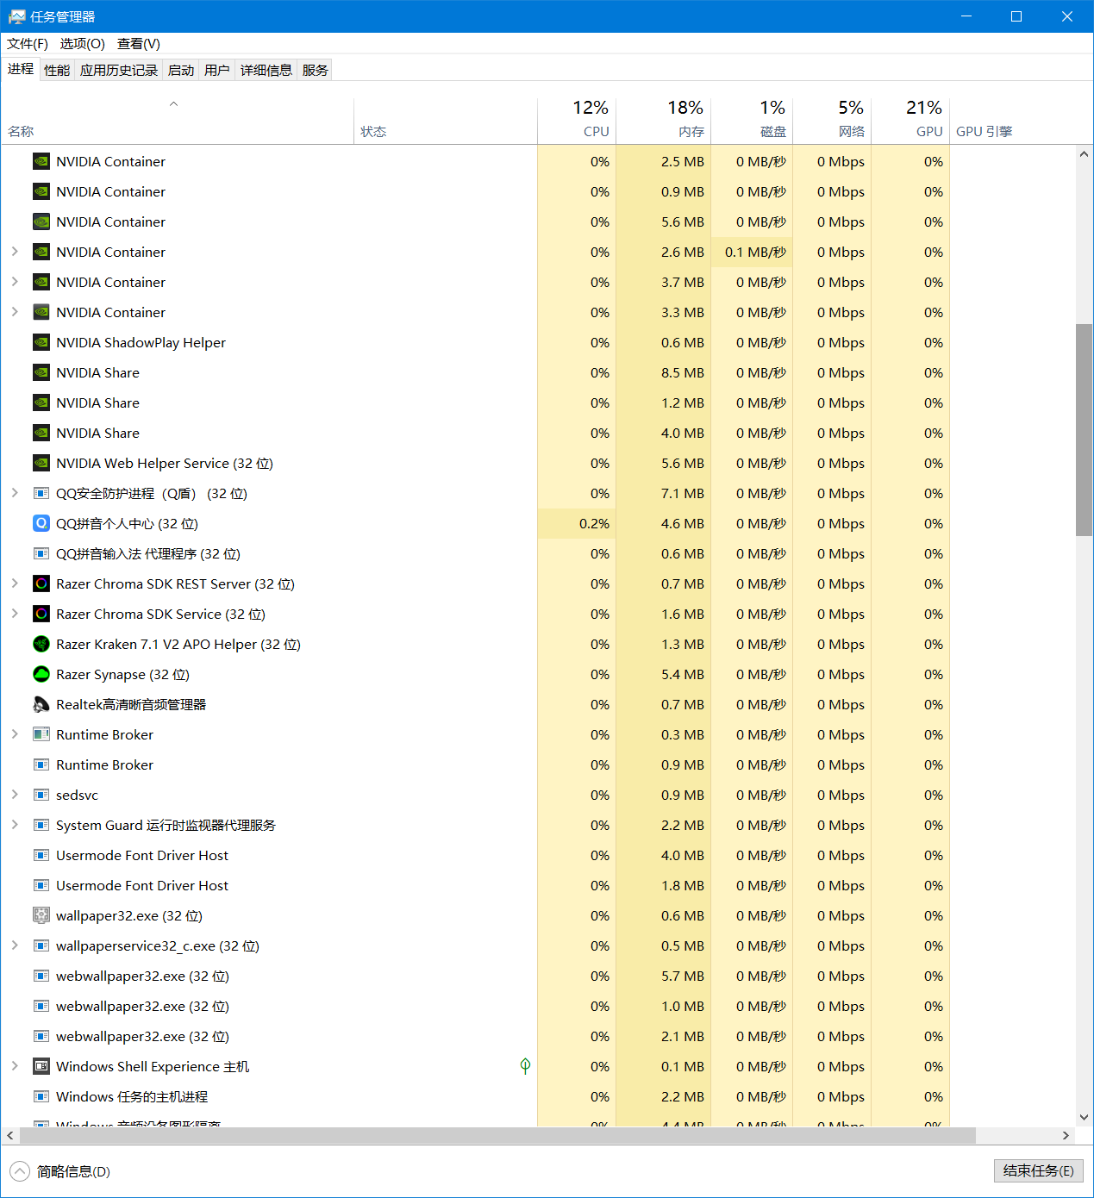The width and height of the screenshot is (1094, 1198).
Task: Click the wallpaperservice32_c.exe icon
Action: [x=41, y=945]
